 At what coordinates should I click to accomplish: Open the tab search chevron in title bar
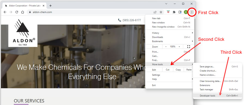(166, 4)
